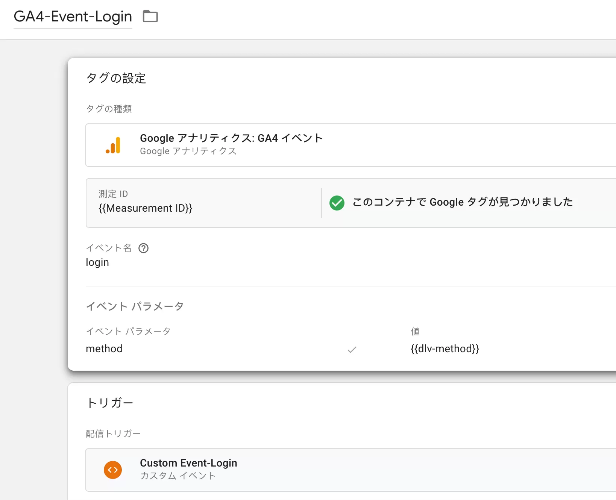This screenshot has width=616, height=500.
Task: Click the checkmark icon in the method row
Action: click(x=352, y=350)
